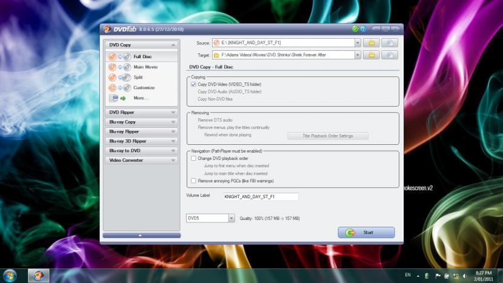Select the Main Movie copy mode
Image resolution: width=503 pixels, height=283 pixels.
click(145, 67)
